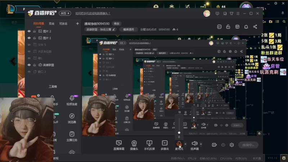Screen dimensions: 288x162
Task: Click the webcam preview thumbnail bottom left
Action: 27,130
